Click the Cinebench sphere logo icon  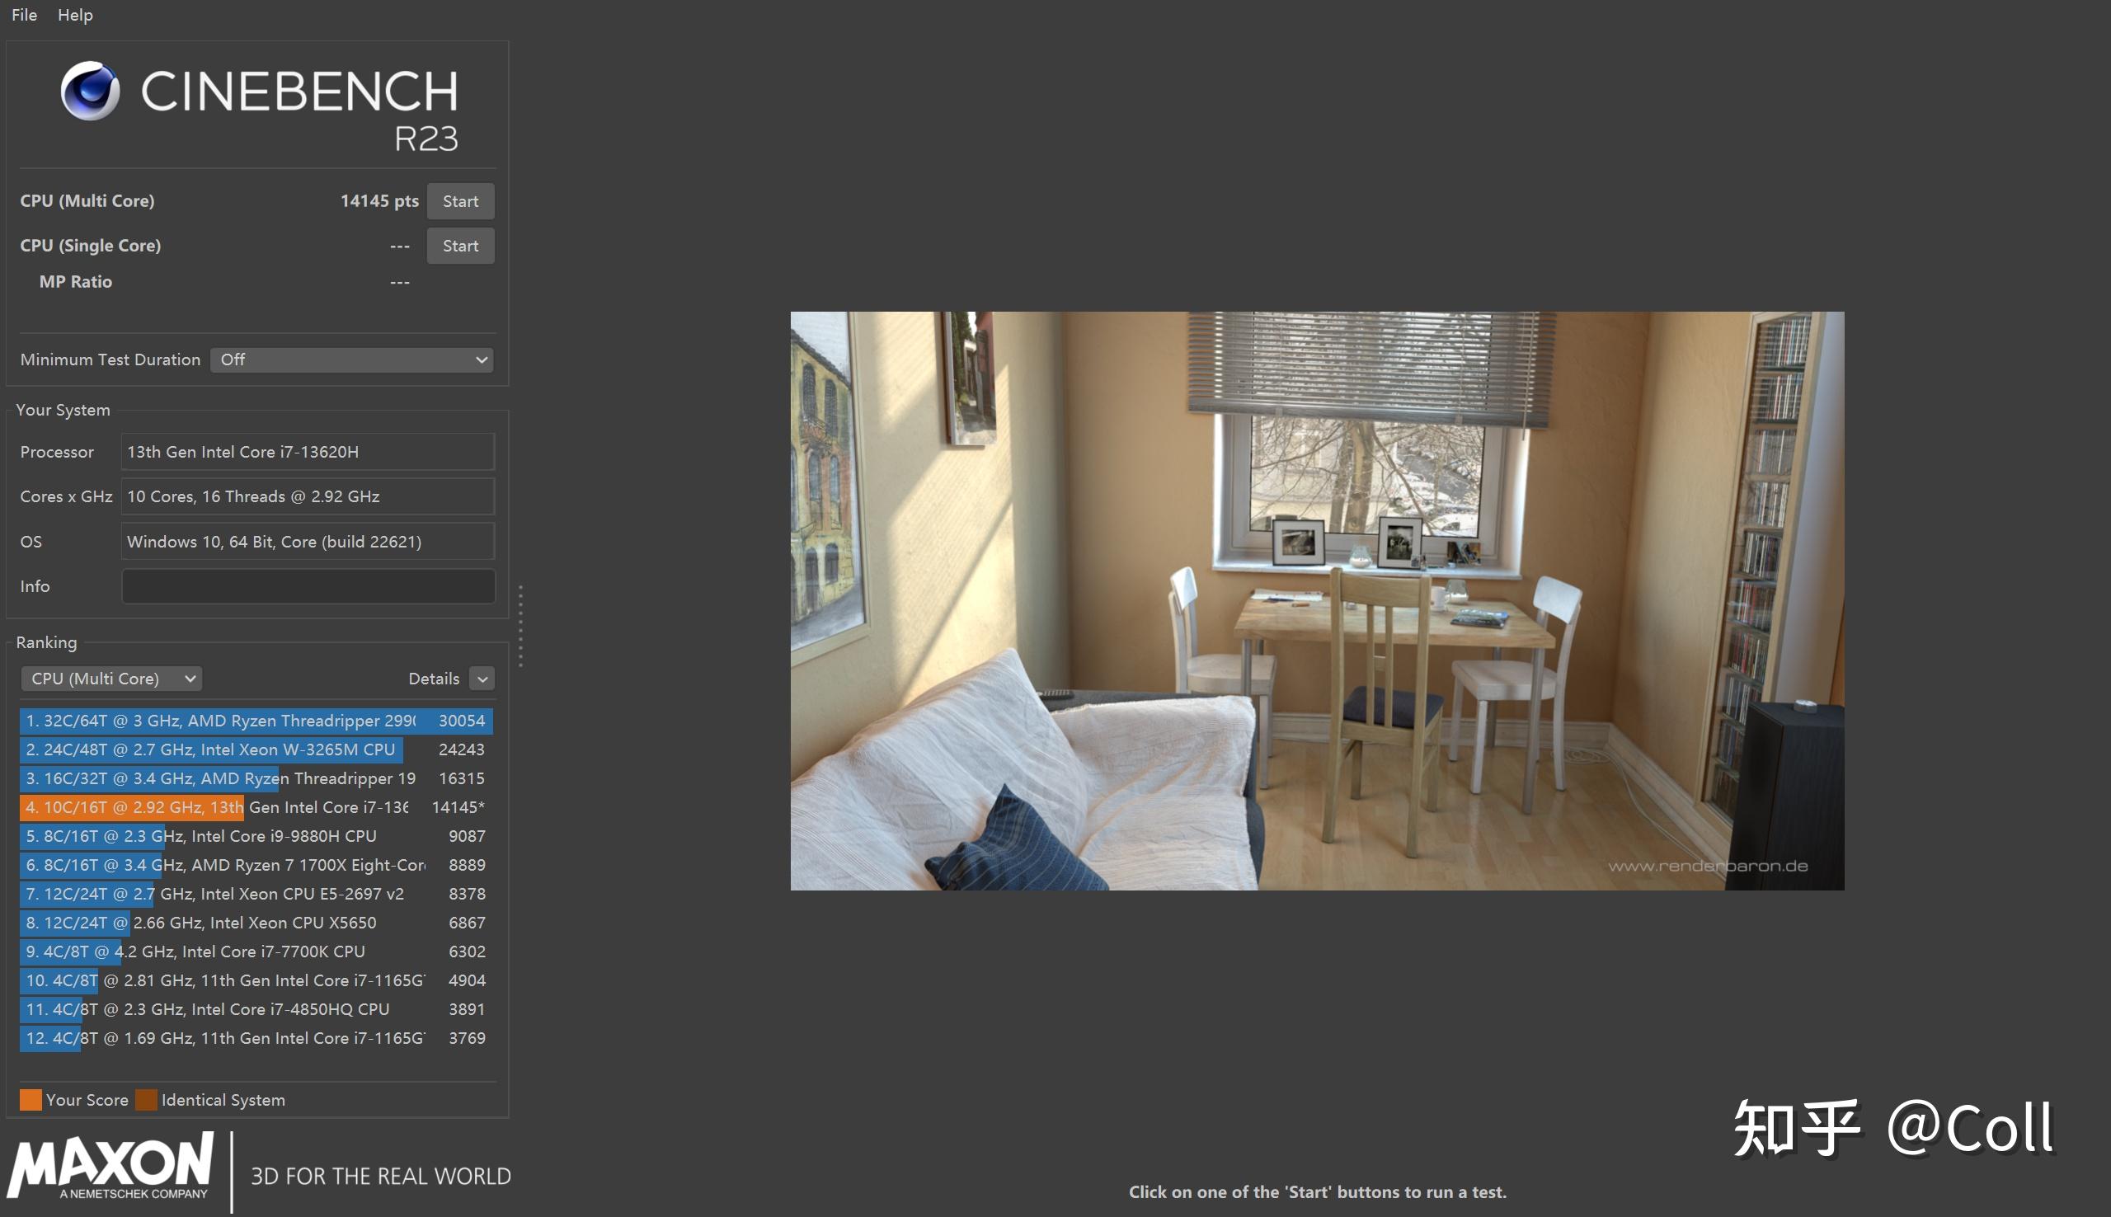(x=90, y=90)
